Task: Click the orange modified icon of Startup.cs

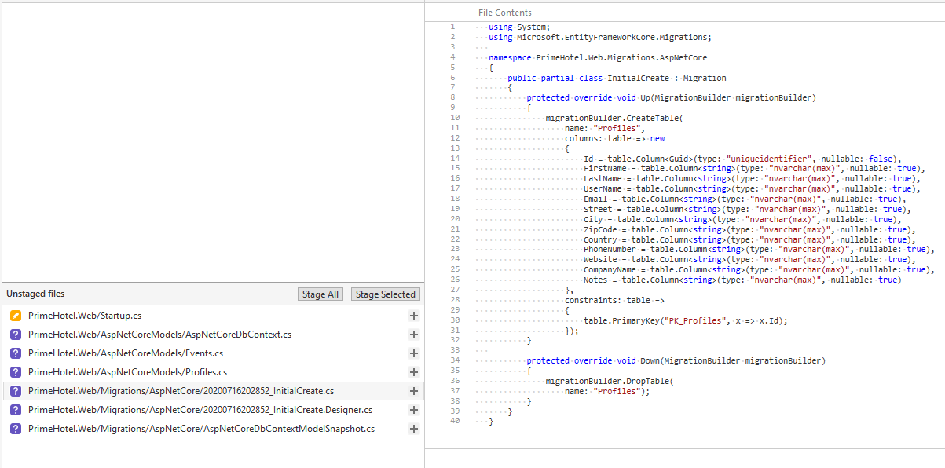Action: coord(16,316)
